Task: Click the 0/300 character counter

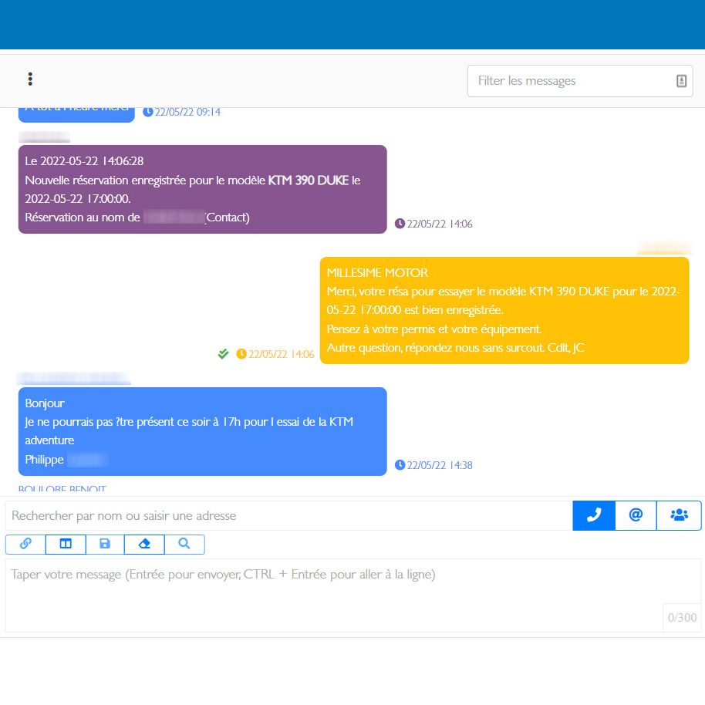Action: click(x=682, y=617)
